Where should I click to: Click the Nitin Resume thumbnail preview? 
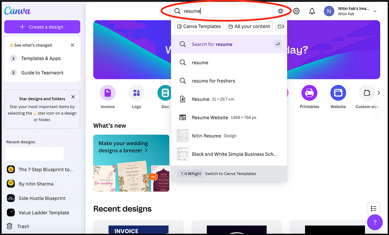point(183,136)
